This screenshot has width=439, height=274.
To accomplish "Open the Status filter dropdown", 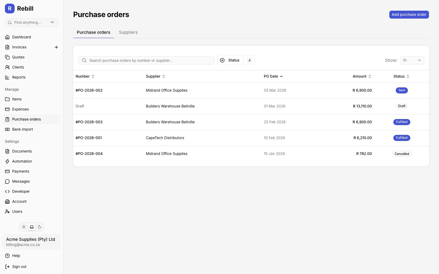I will point(236,60).
